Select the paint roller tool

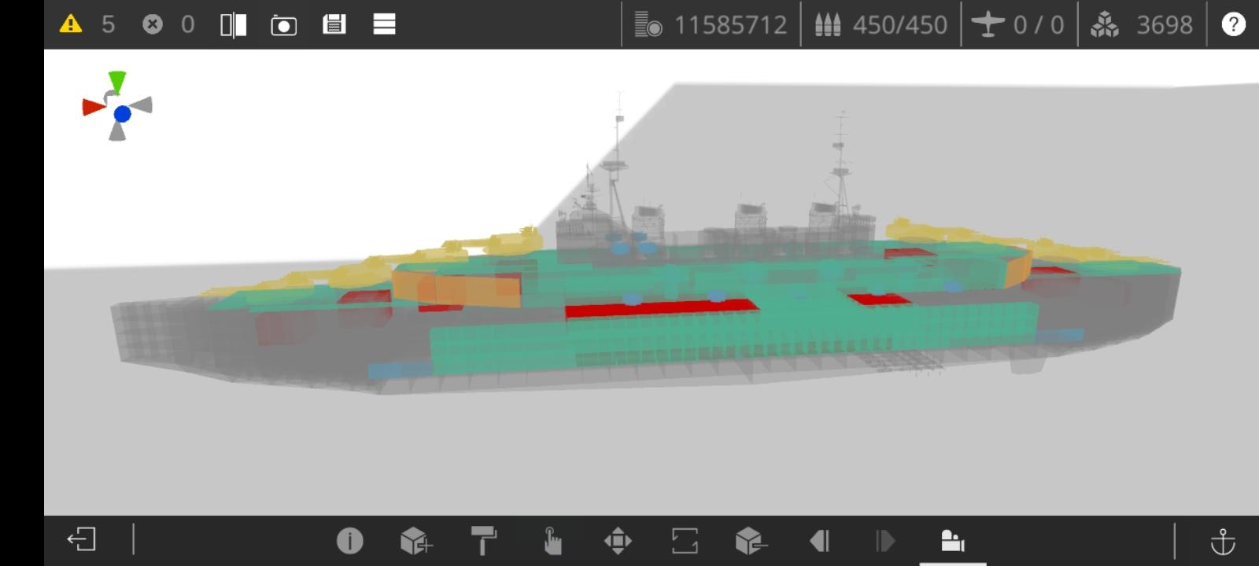483,541
